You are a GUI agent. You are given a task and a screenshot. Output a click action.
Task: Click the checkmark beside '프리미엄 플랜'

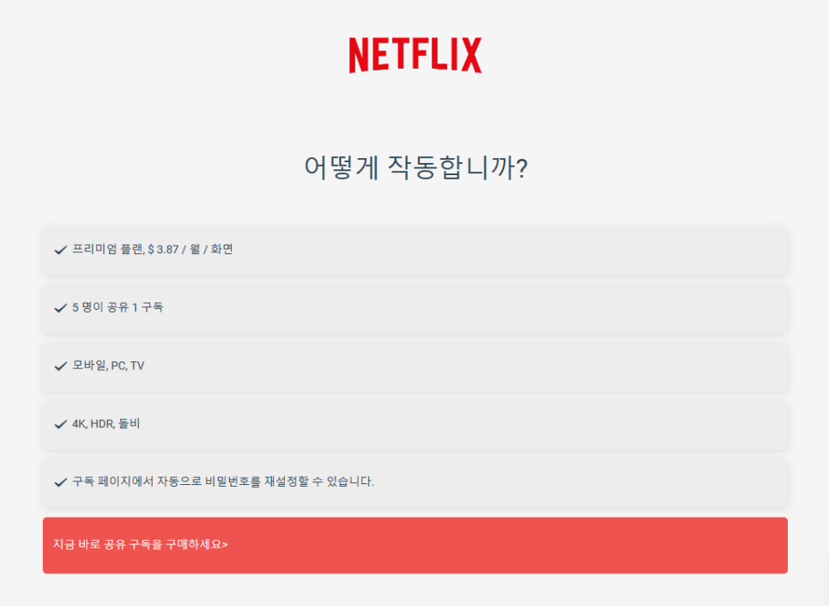61,250
